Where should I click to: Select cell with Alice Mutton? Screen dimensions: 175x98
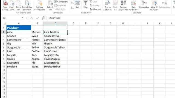[55, 32]
